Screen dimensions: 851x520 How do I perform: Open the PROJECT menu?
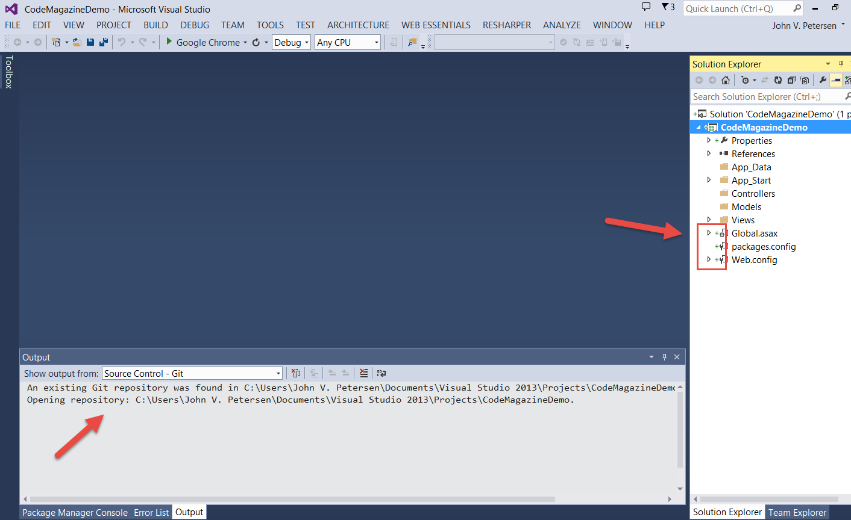coord(114,25)
